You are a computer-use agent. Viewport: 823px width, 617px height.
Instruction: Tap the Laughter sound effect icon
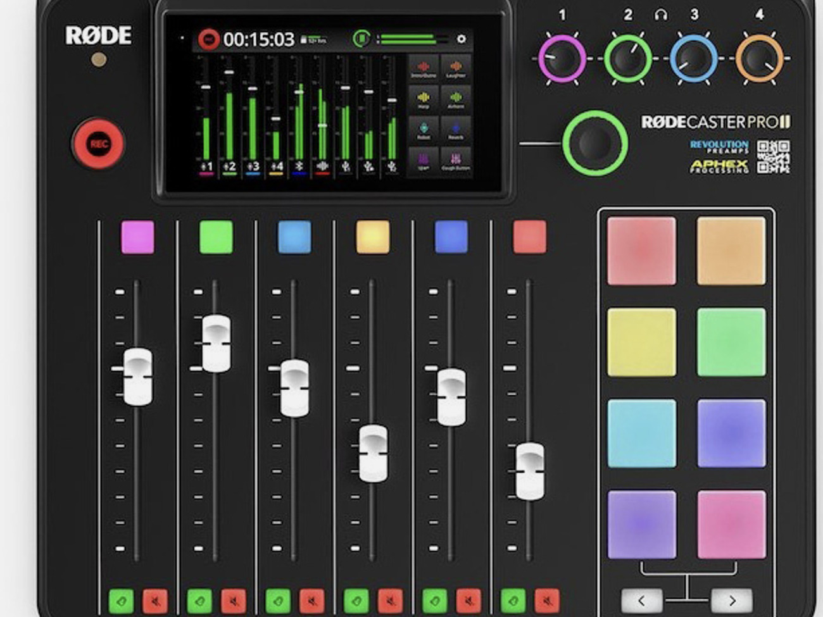456,70
